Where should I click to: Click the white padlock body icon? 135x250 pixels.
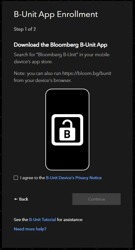coord(67,134)
